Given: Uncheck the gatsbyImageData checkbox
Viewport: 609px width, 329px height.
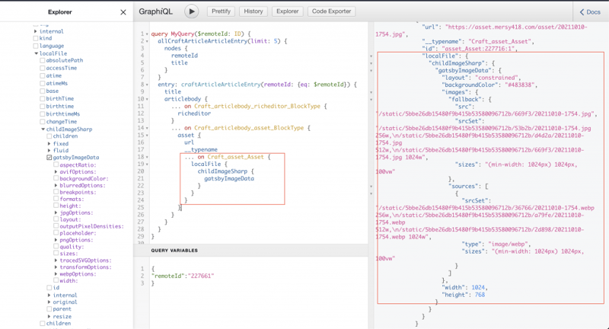Looking at the screenshot, I should click(49, 158).
